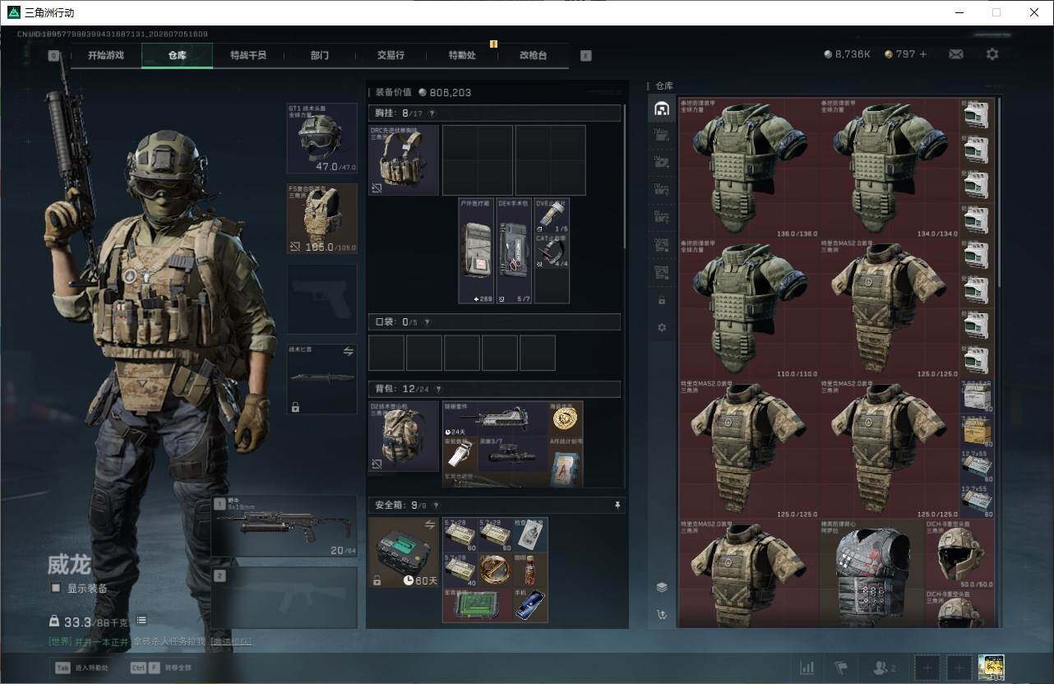Viewport: 1054px width, 684px height.
Task: Select the DRC chest rig item
Action: [404, 160]
